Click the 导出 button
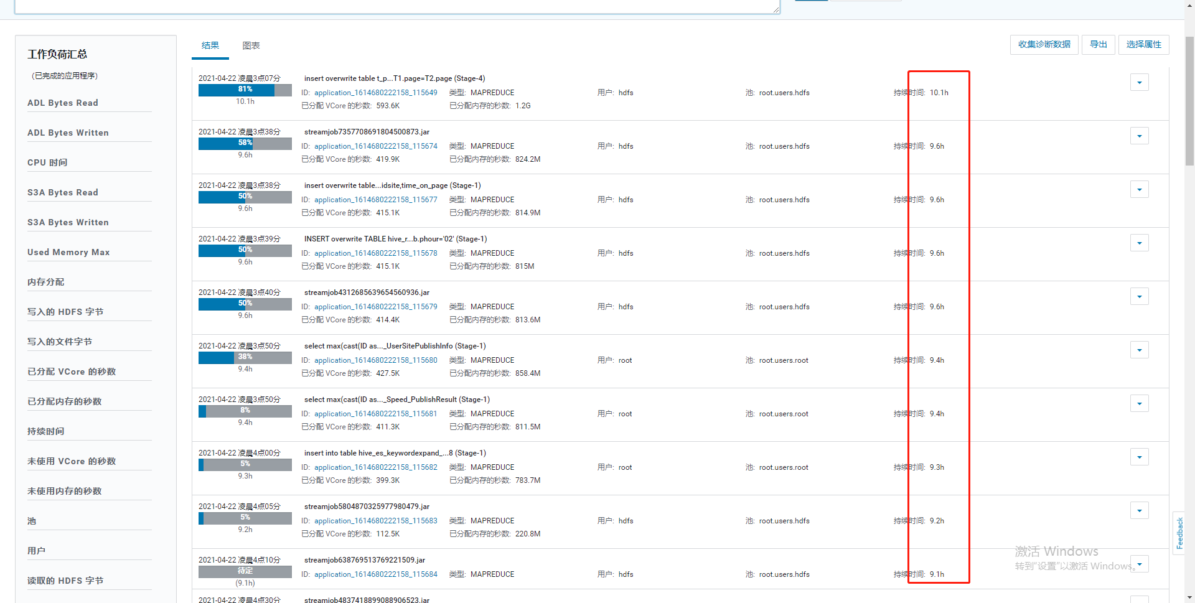 pos(1098,45)
